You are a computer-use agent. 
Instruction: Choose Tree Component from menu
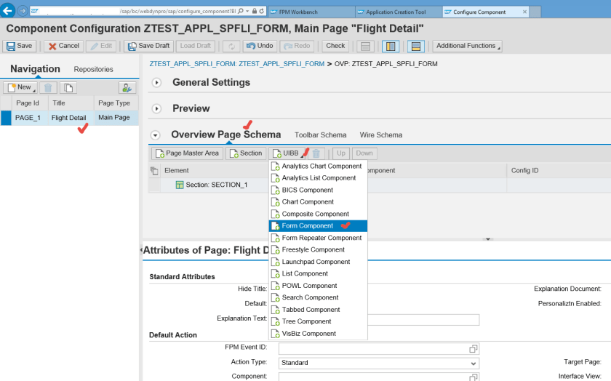pos(318,321)
